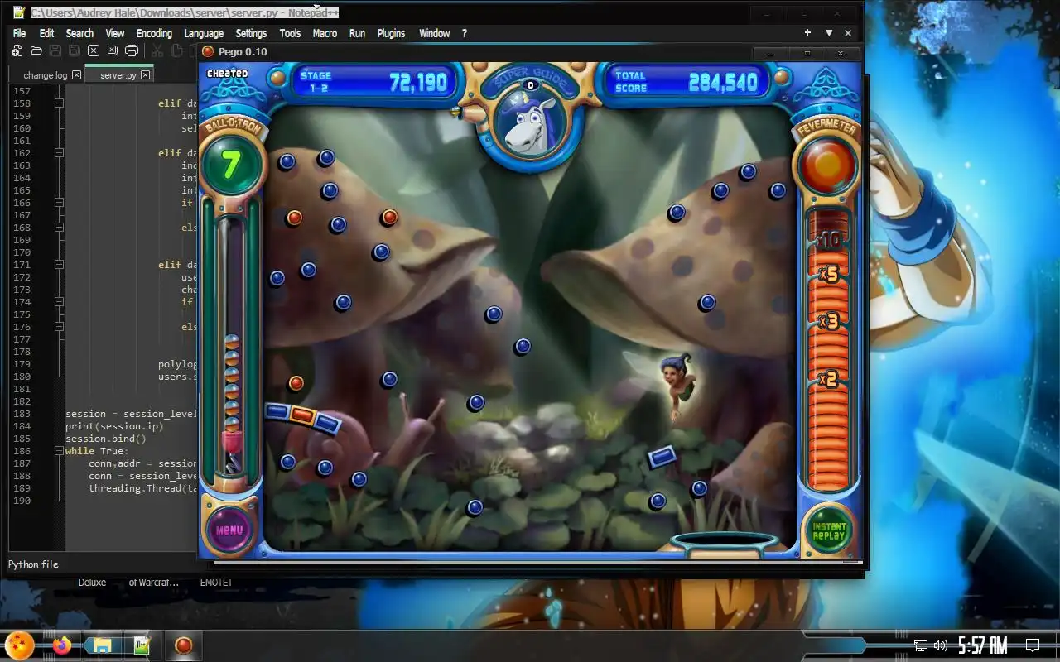This screenshot has width=1060, height=662.
Task: Open the notification center icon
Action: click(x=1033, y=645)
